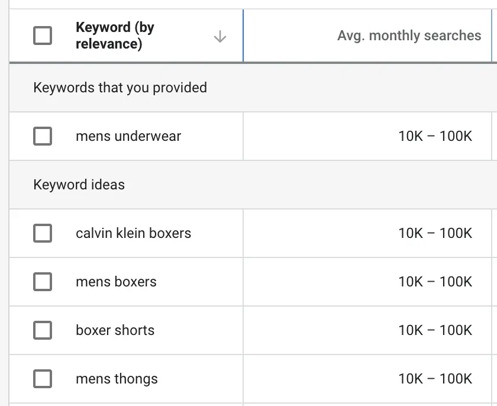Mark the 'mens thongs' checkbox

(x=43, y=379)
